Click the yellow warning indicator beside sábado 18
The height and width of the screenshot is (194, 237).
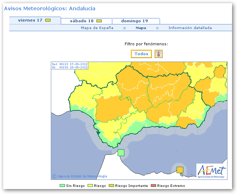coord(99,21)
